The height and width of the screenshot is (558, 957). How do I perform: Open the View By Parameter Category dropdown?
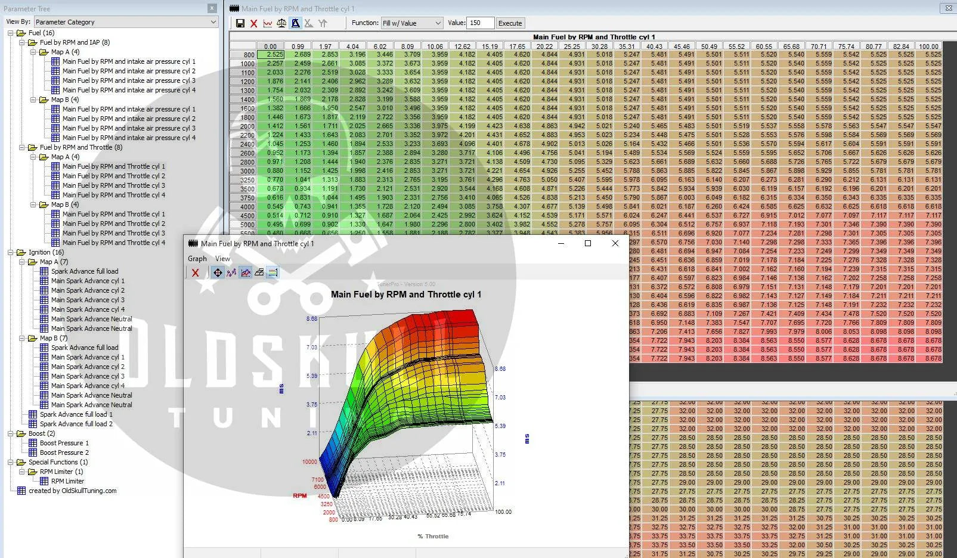click(126, 22)
